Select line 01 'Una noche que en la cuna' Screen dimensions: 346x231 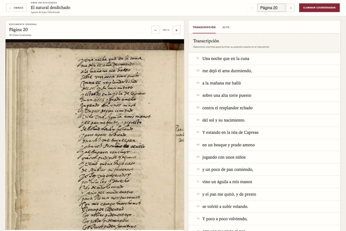coord(264,59)
